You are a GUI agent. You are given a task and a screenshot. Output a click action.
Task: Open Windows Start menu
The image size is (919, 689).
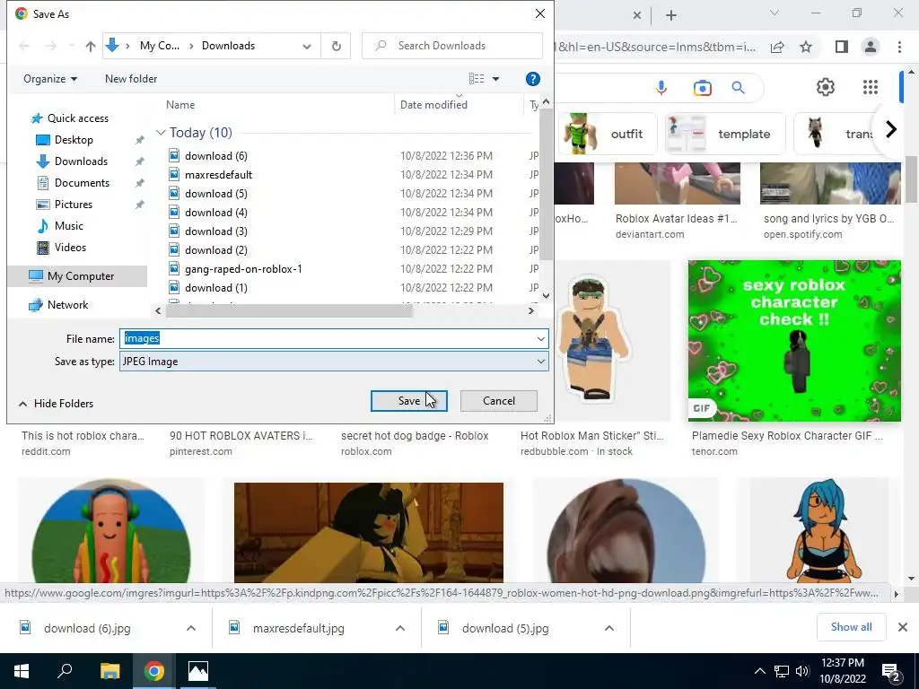click(22, 671)
